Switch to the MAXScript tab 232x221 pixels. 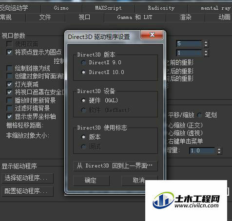tap(108, 8)
